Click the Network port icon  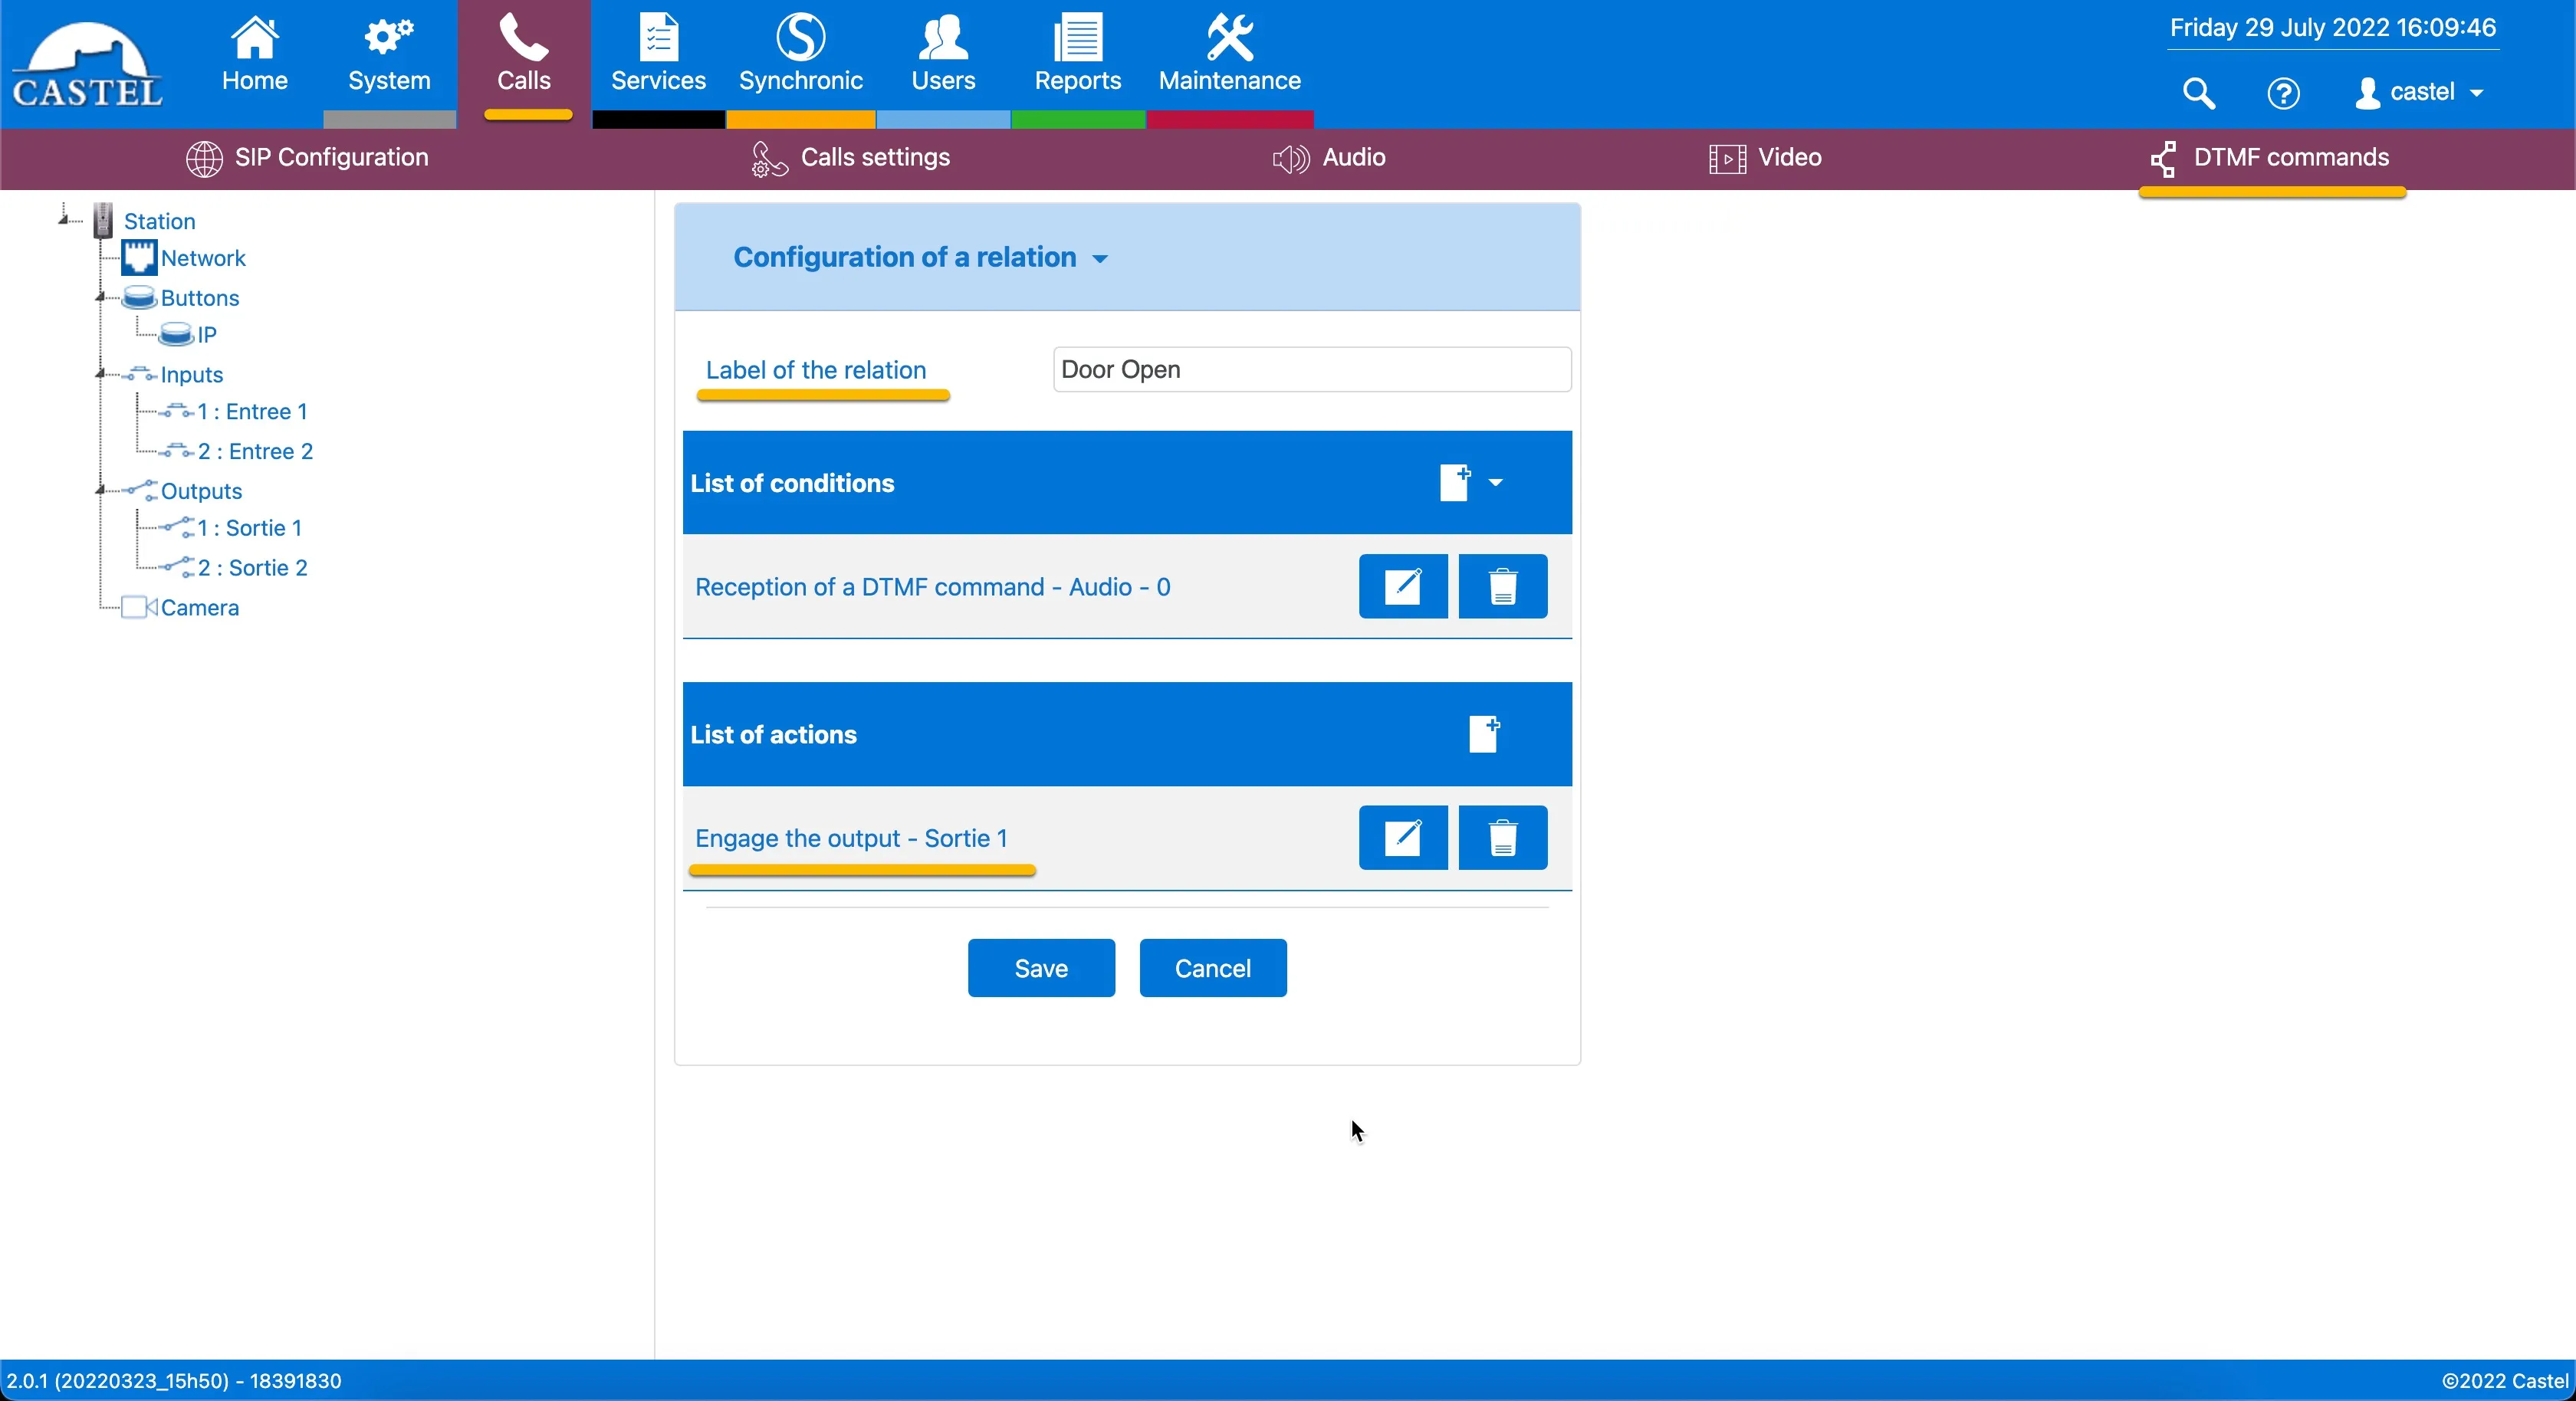(x=139, y=257)
